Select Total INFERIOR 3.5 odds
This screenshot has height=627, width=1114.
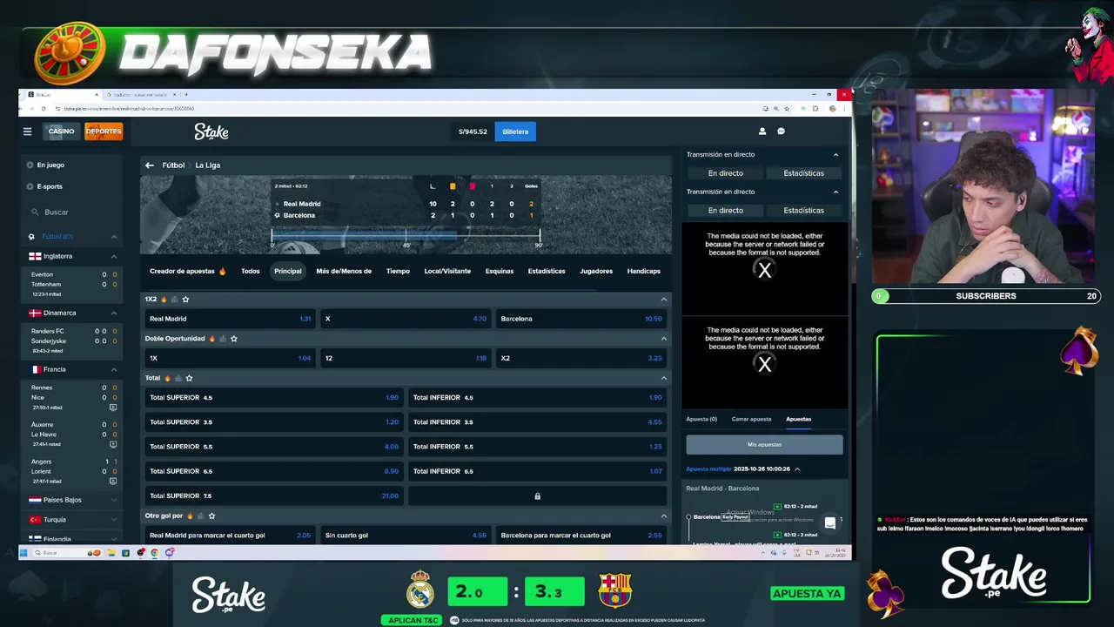tap(537, 421)
